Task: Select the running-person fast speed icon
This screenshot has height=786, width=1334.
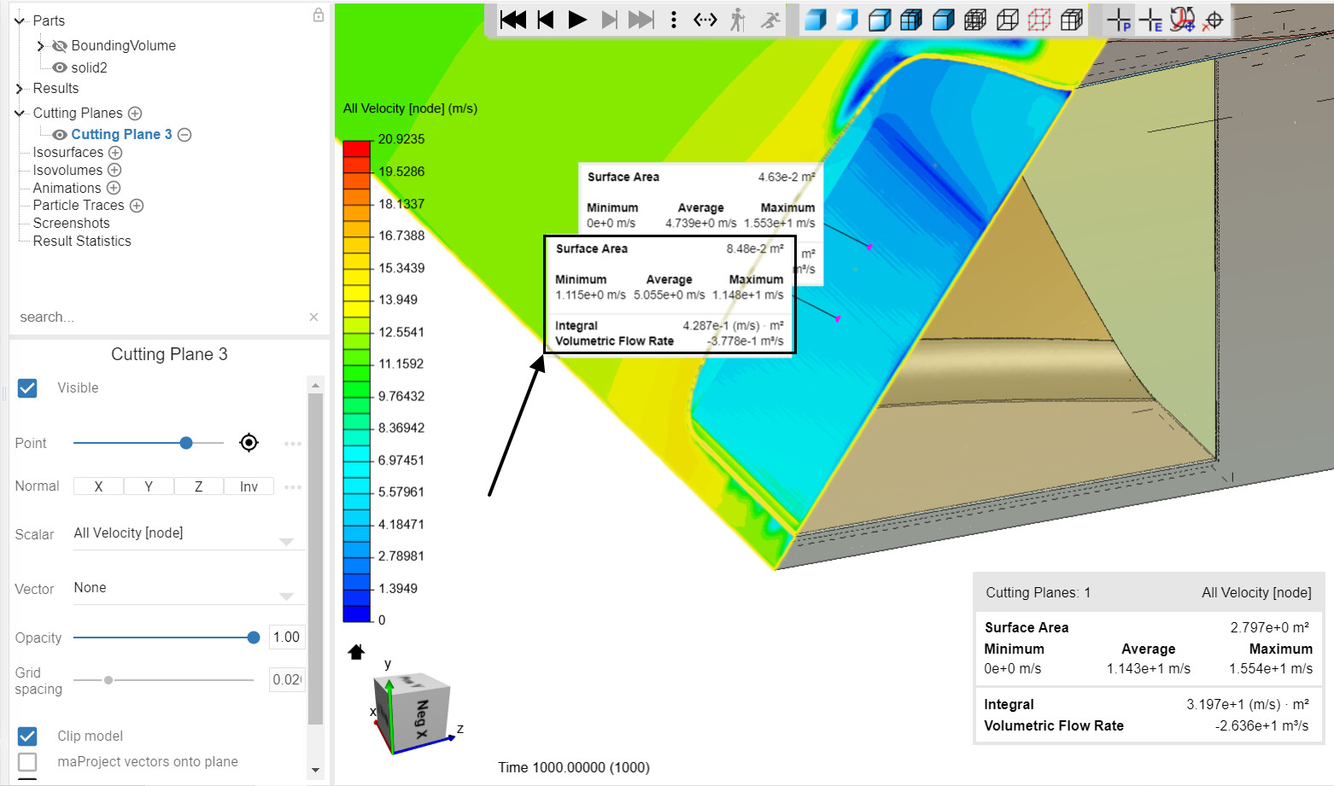Action: coord(770,20)
